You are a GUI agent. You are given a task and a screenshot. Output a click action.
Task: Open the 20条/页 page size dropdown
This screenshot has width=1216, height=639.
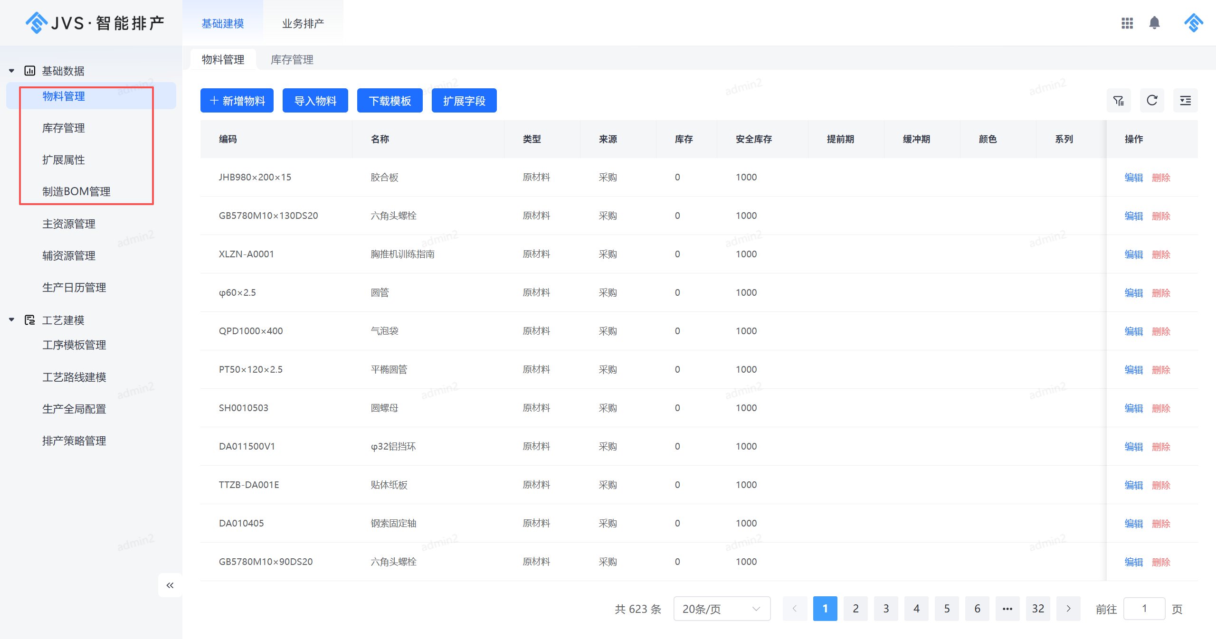[722, 609]
